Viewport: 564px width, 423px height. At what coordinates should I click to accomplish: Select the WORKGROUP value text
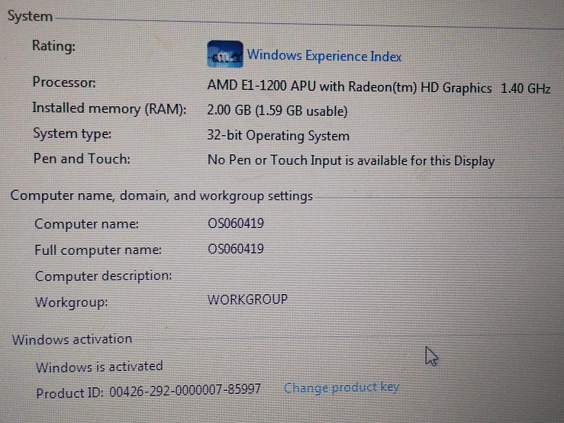coord(247,299)
